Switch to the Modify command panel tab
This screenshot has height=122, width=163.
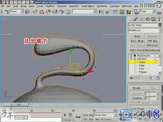tap(136, 19)
